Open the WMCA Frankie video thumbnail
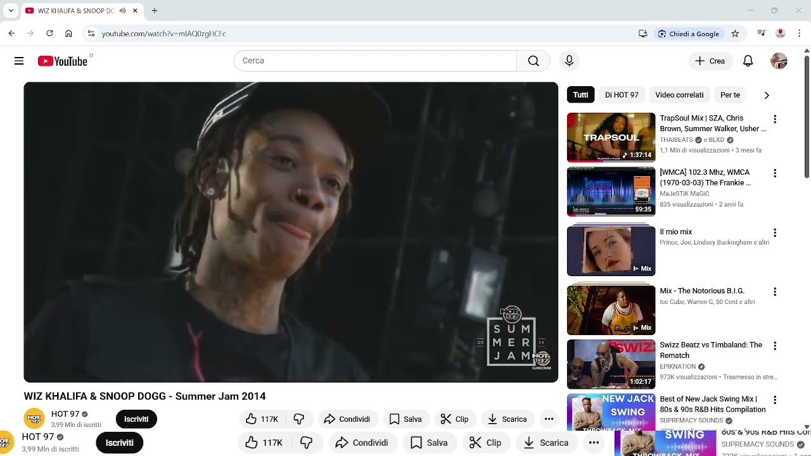 [611, 191]
